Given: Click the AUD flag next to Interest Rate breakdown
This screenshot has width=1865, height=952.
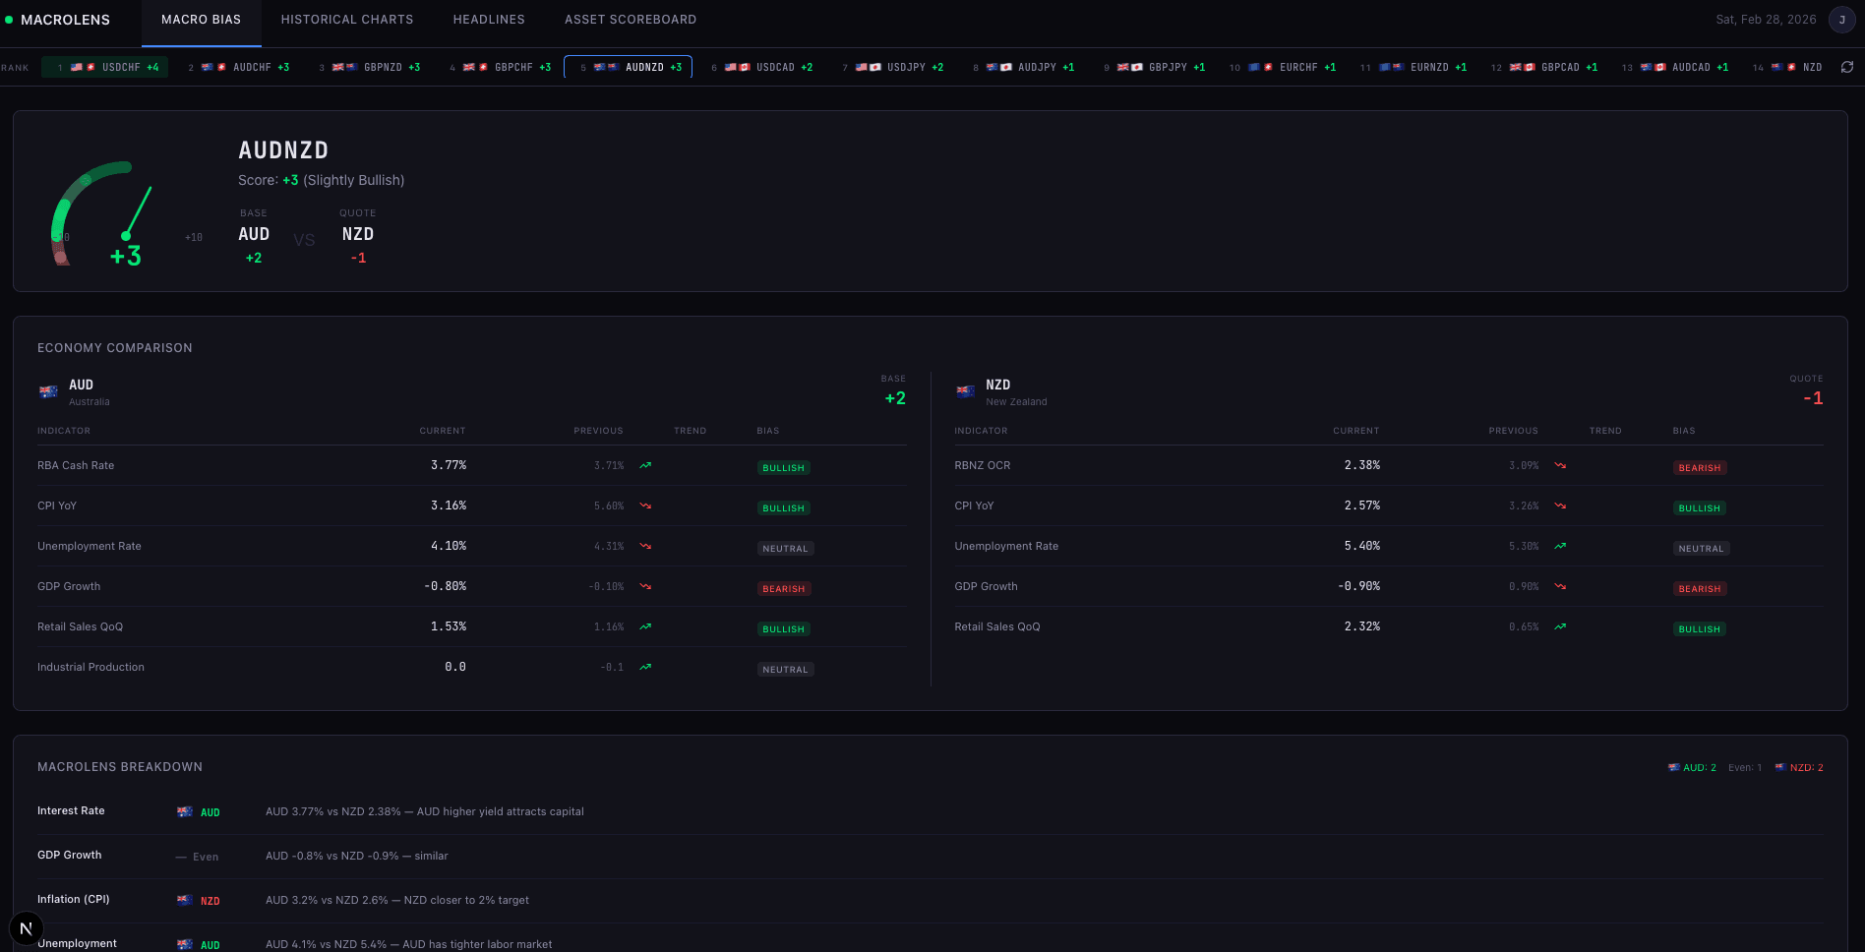Looking at the screenshot, I should pyautogui.click(x=185, y=811).
